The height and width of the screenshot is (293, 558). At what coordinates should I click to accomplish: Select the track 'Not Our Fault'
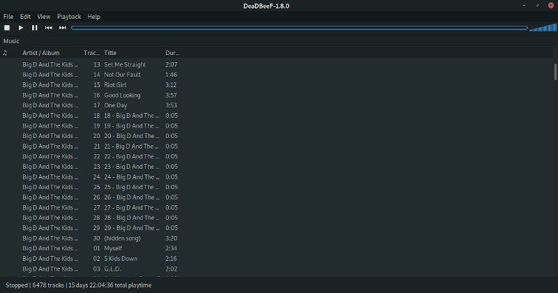coord(123,75)
